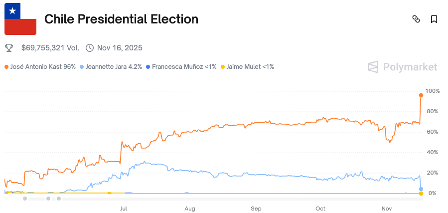Bookmark this market with the bookmark icon

[x=434, y=19]
